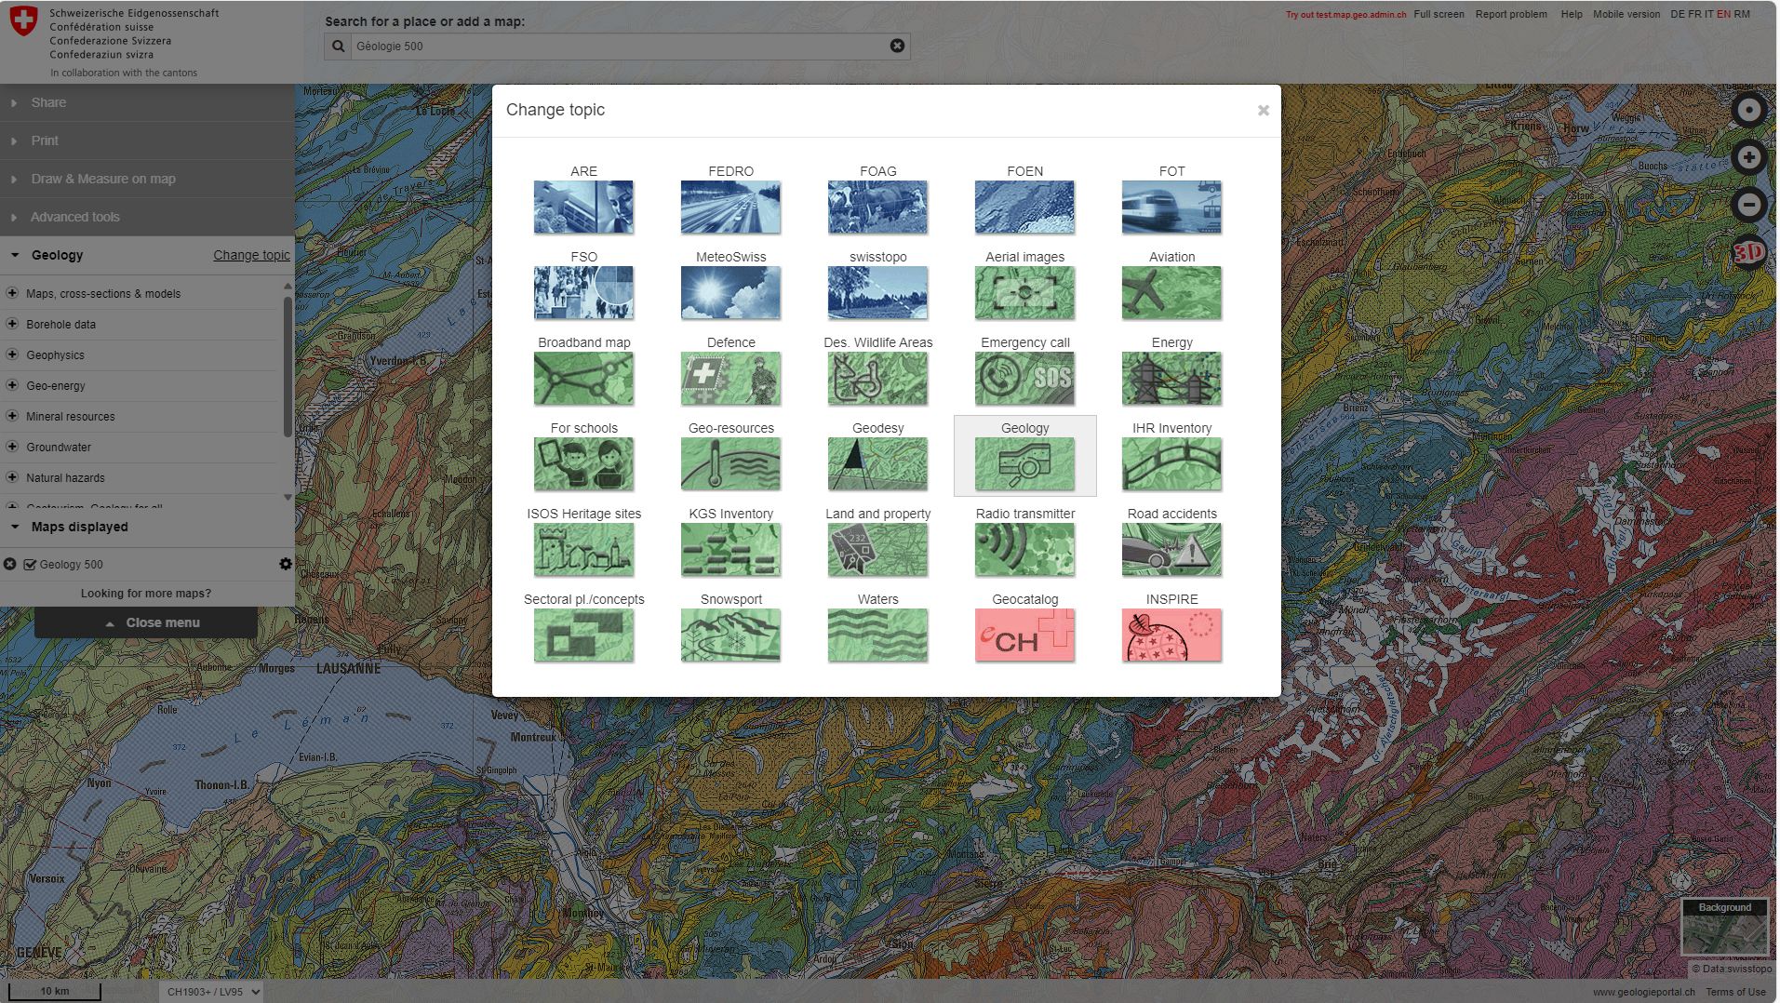Switch language to DE
Image resolution: width=1780 pixels, height=1003 pixels.
1677,14
